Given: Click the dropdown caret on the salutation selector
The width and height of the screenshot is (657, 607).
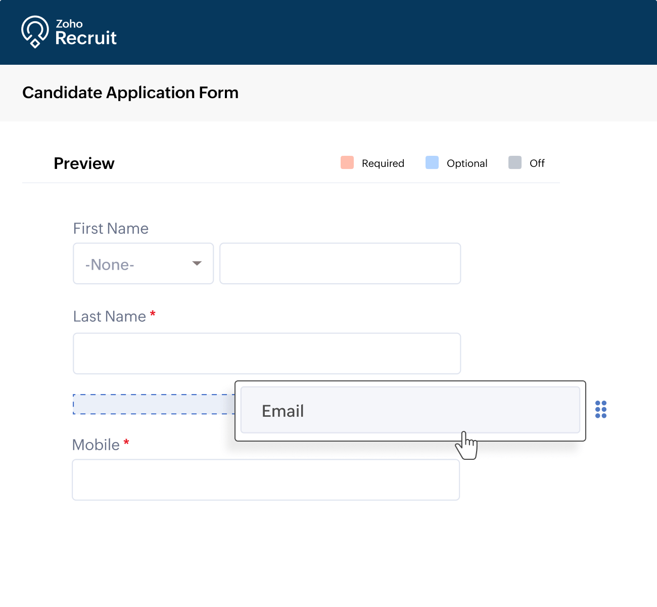Looking at the screenshot, I should (x=197, y=264).
